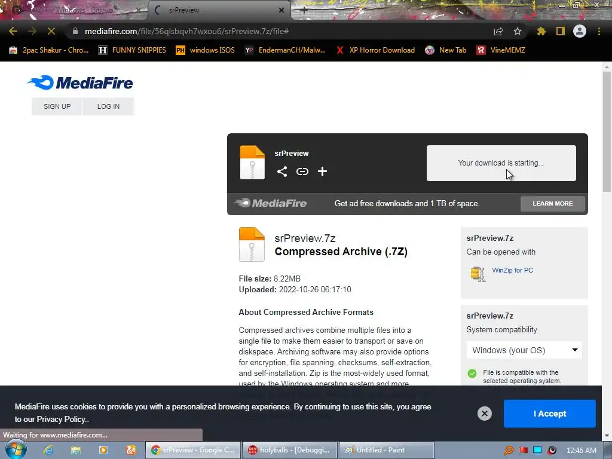This screenshot has height=459, width=612.
Task: Click the SIGN UP button
Action: [x=57, y=106]
